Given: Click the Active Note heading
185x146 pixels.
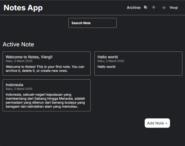Looking at the screenshot, I should point(18,44).
